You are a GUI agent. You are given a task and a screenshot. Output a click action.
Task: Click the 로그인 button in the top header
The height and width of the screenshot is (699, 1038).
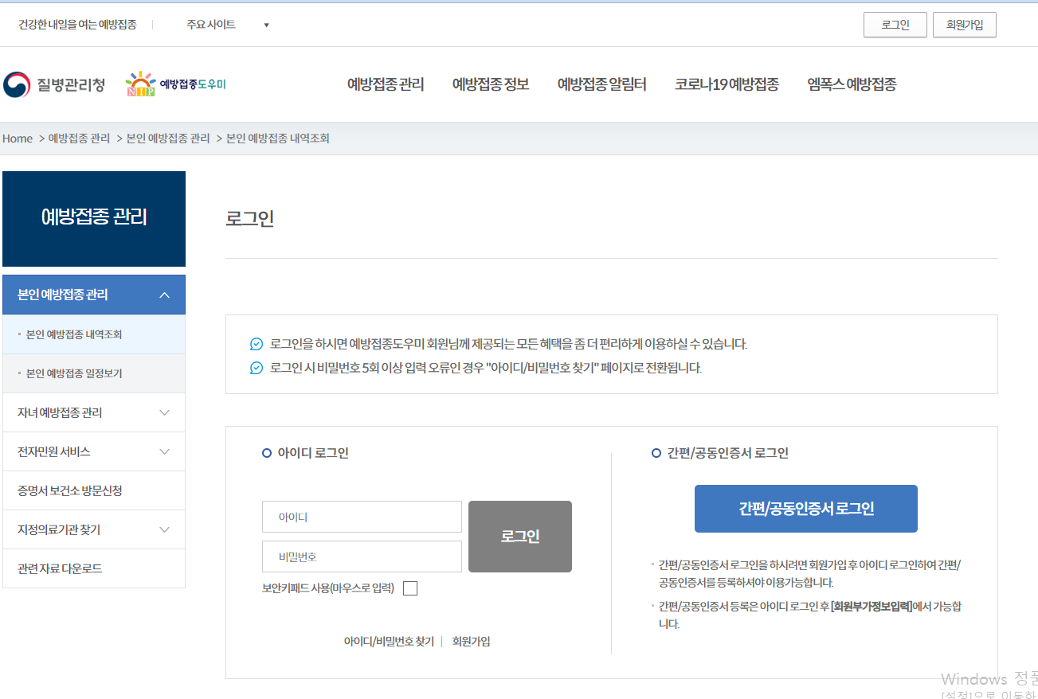pyautogui.click(x=895, y=25)
